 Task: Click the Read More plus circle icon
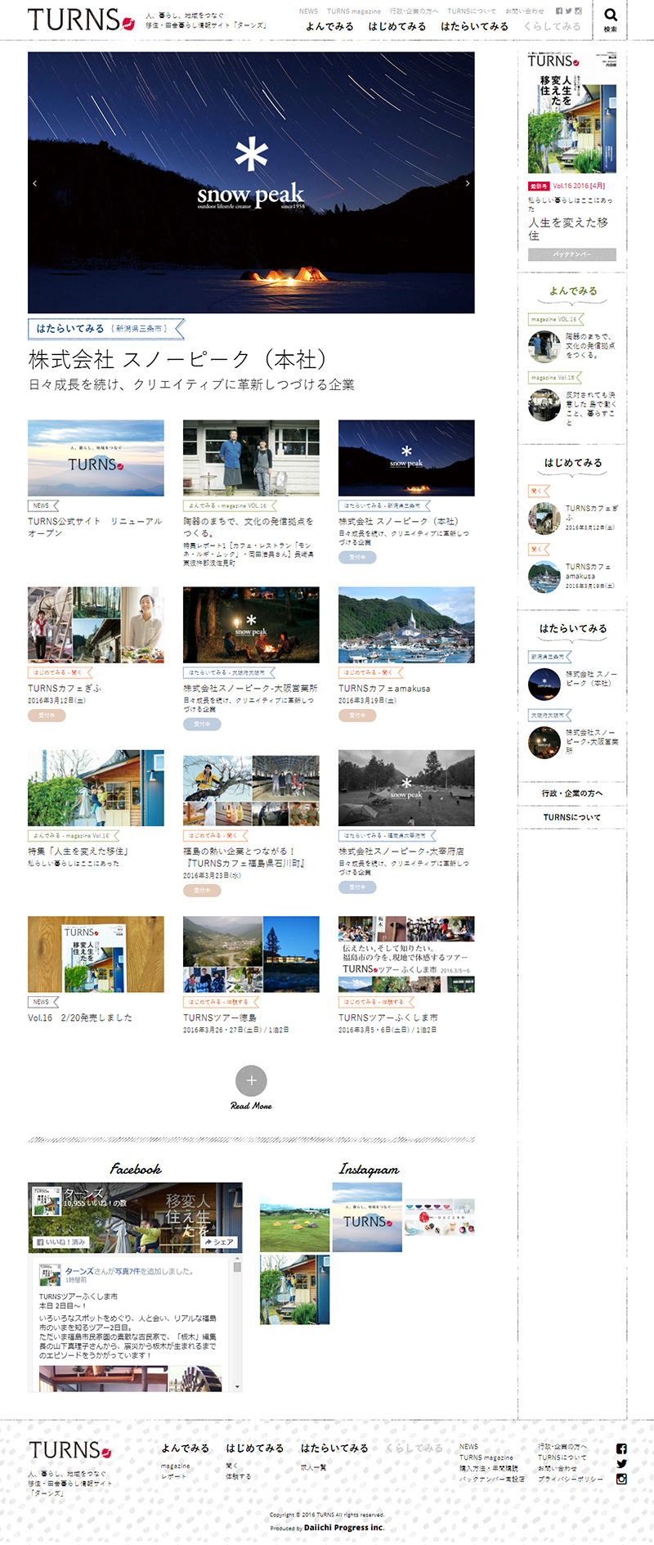(x=251, y=1080)
